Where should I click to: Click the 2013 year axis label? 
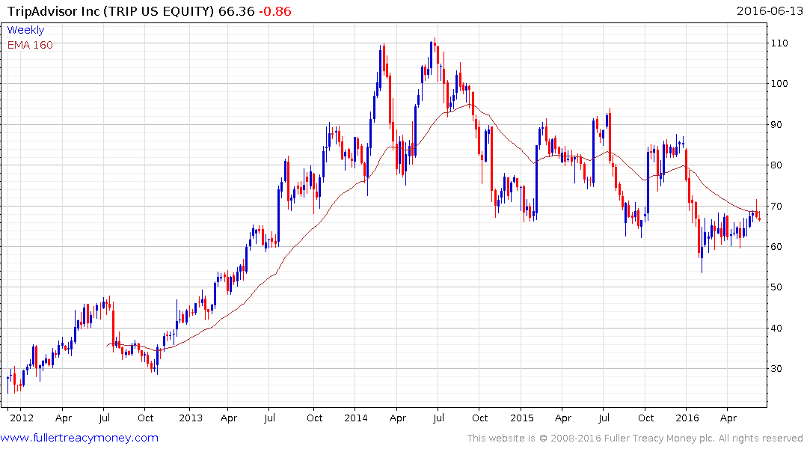tap(191, 418)
